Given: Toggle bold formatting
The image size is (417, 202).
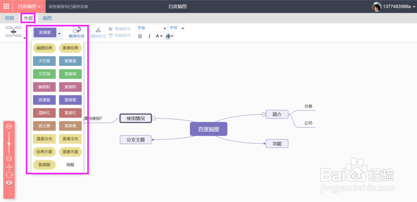Looking at the screenshot, I should pos(140,36).
